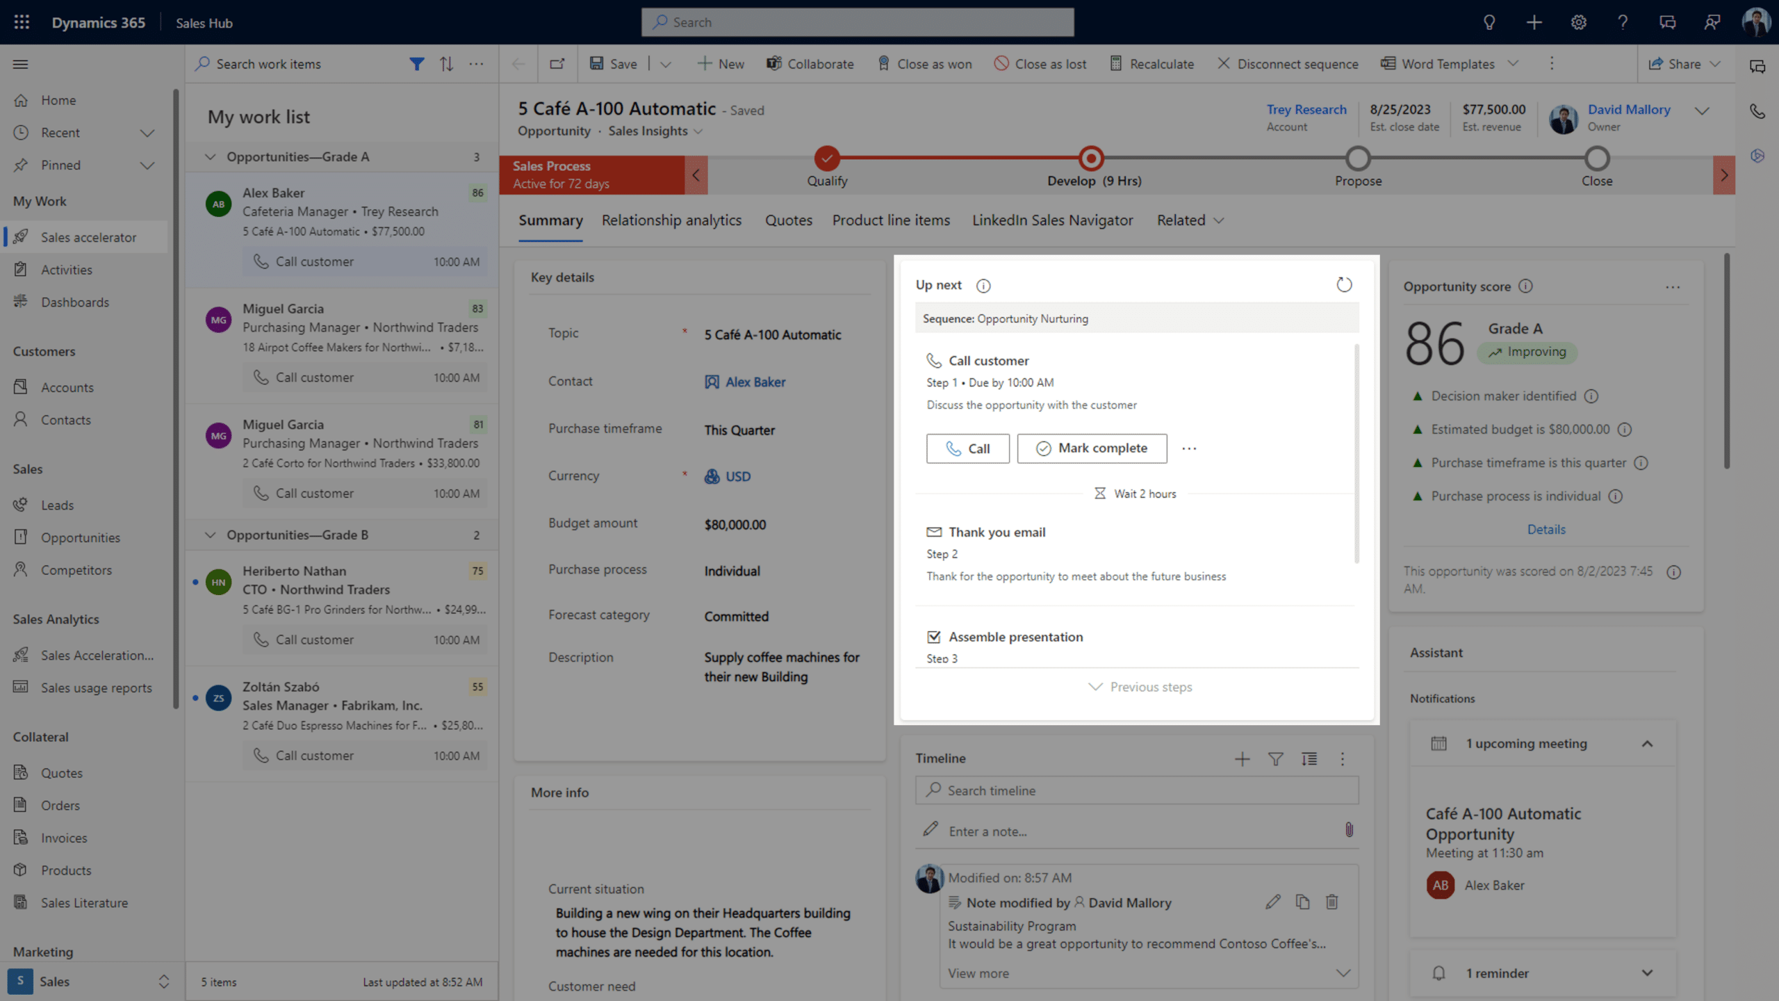This screenshot has width=1779, height=1001.
Task: Select the Propose stage marker
Action: (1358, 158)
